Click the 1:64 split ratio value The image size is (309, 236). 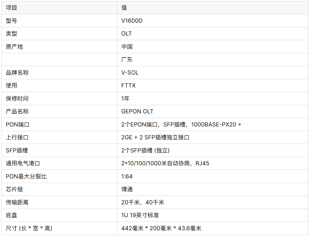coord(127,176)
